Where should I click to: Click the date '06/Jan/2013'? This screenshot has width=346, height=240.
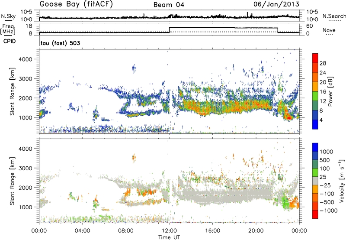pyautogui.click(x=276, y=4)
